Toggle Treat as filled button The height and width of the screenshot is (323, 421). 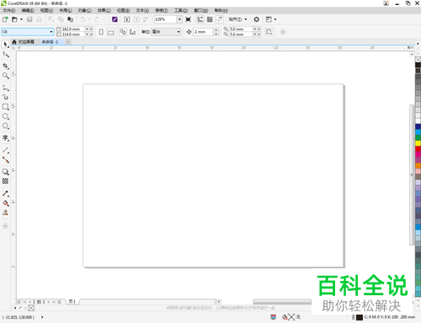269,32
